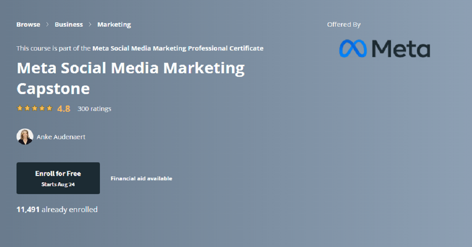
Task: Open the Financial aid available link
Action: (141, 178)
